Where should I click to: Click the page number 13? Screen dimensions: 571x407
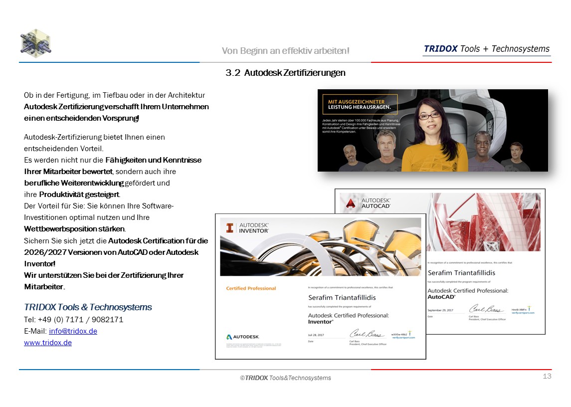click(x=547, y=376)
